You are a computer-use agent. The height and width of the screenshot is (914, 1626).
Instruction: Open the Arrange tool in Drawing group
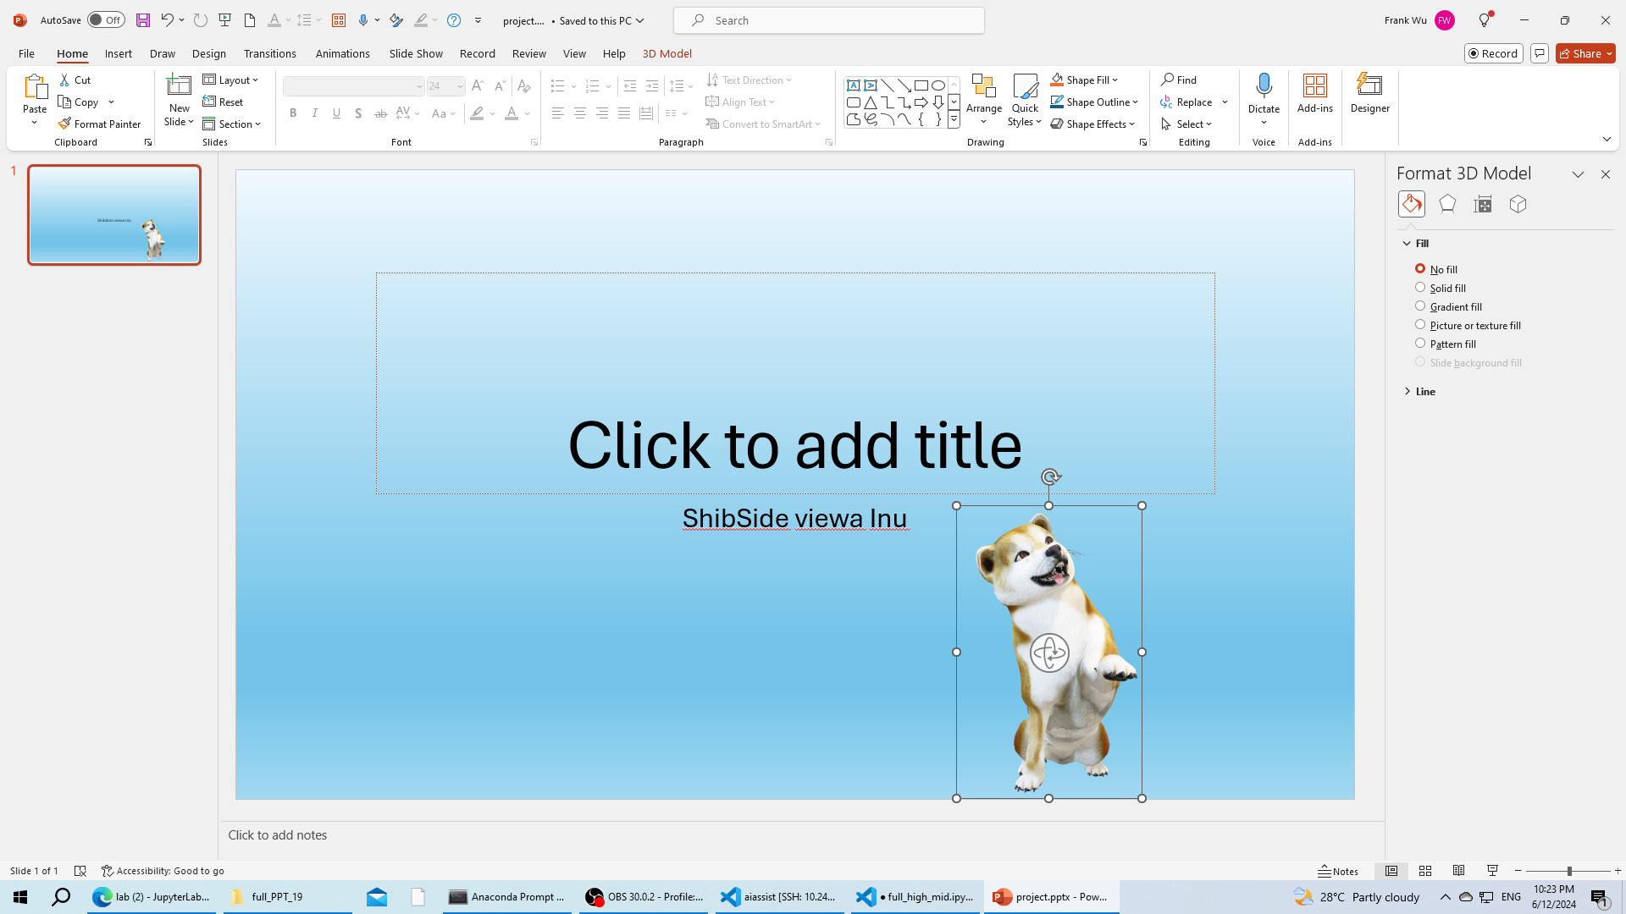click(983, 97)
